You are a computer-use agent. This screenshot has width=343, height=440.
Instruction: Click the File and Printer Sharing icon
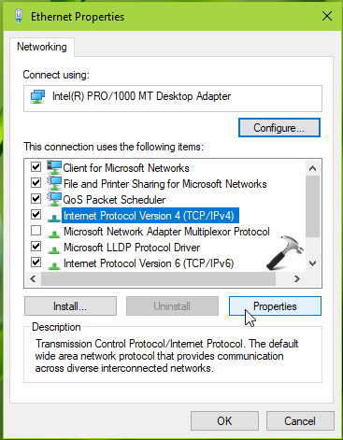tap(54, 183)
